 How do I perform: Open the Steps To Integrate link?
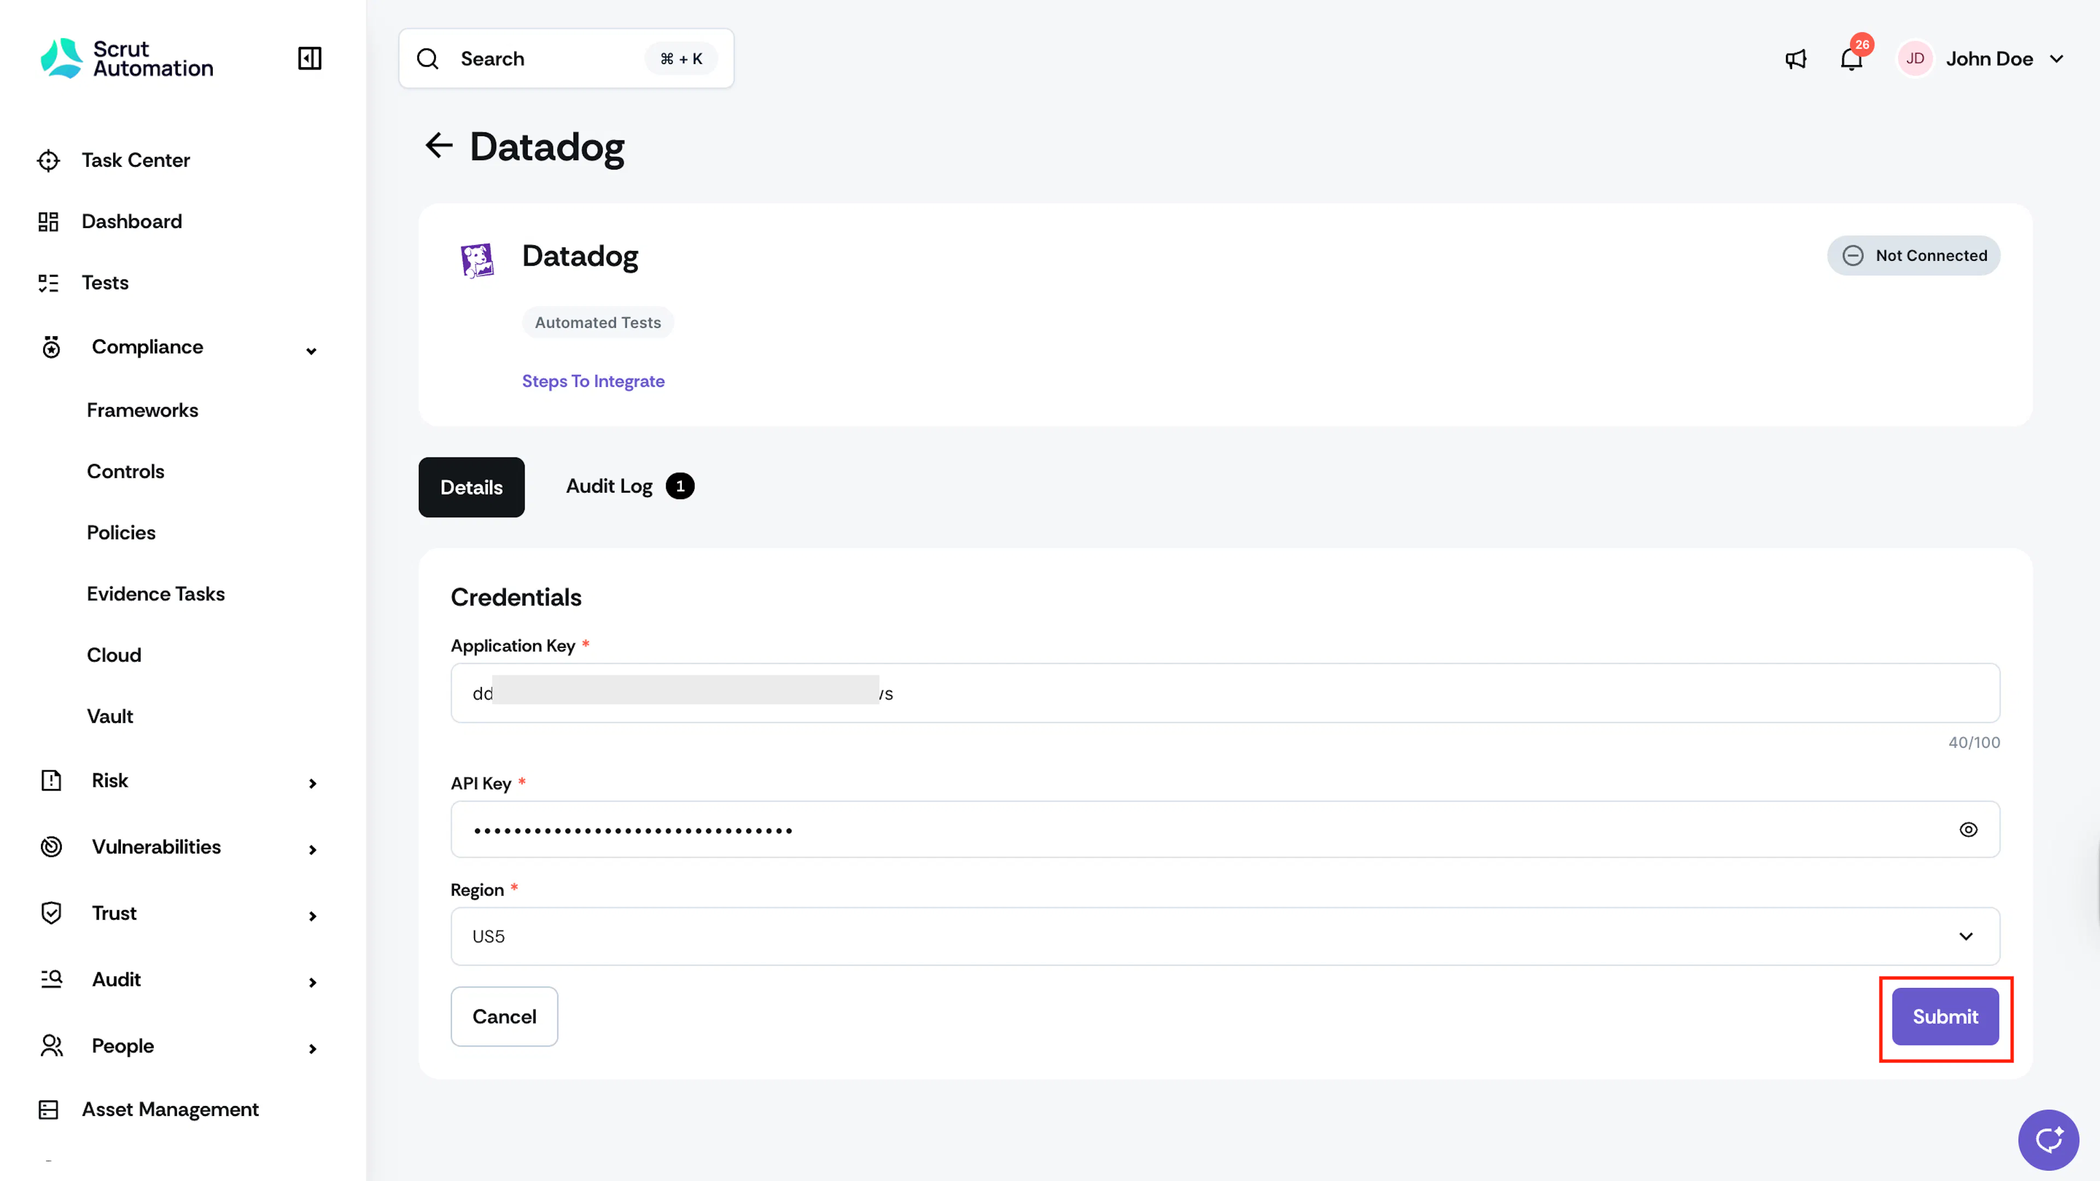coord(593,382)
